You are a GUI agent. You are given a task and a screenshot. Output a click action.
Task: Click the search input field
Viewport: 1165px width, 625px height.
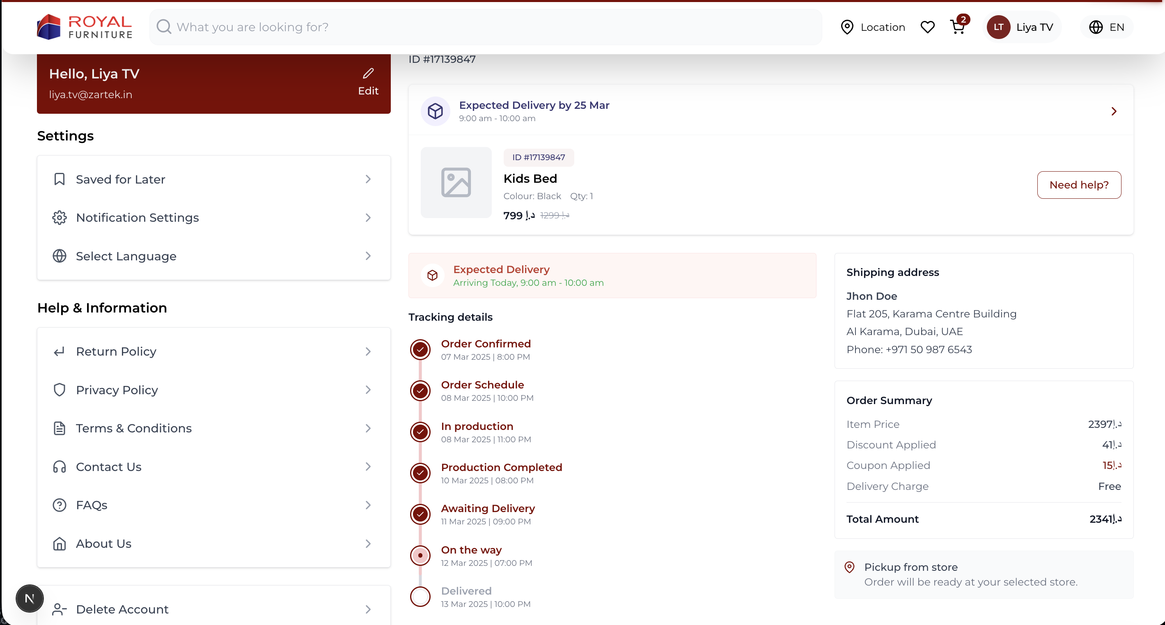[485, 27]
